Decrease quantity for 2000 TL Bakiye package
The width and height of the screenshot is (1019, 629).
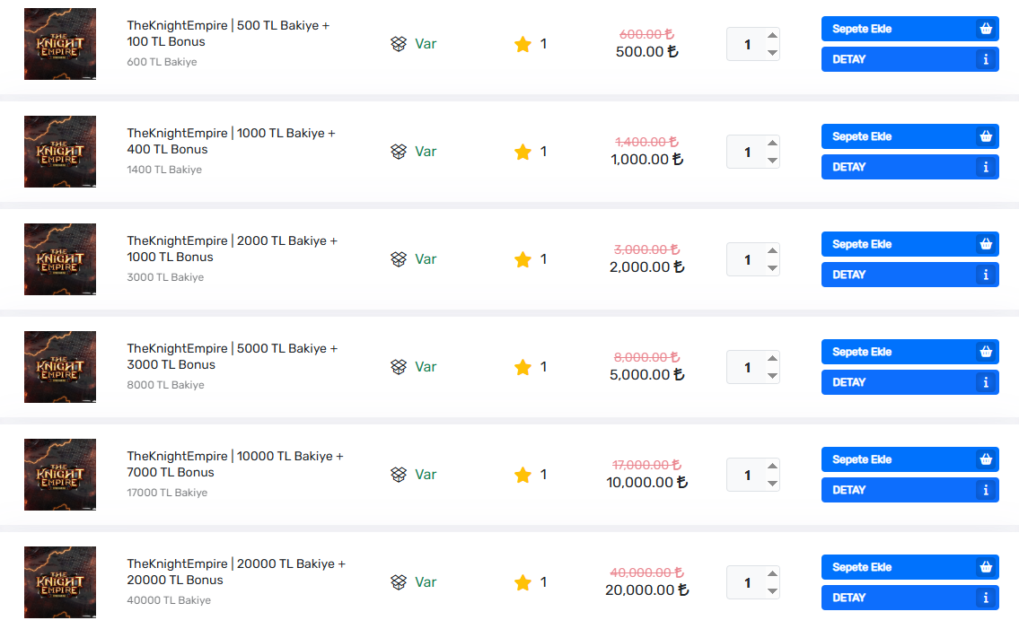tap(772, 268)
